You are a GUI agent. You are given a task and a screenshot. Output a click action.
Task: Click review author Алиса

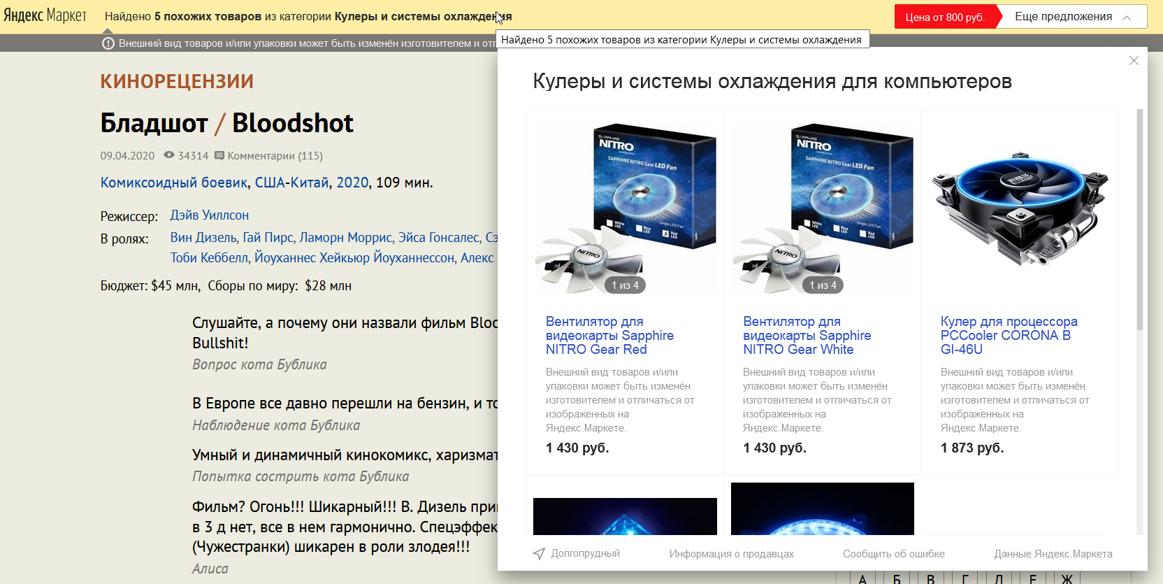(210, 569)
